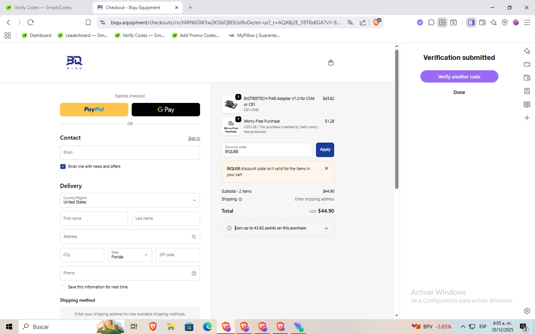Check Save this information for next time
The height and width of the screenshot is (334, 535).
pyautogui.click(x=63, y=287)
